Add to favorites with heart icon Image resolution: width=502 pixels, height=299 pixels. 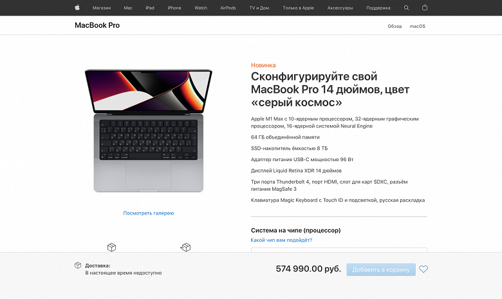click(x=423, y=269)
